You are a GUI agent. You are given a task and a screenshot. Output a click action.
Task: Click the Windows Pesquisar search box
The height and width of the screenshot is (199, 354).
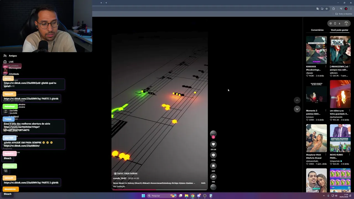162,196
